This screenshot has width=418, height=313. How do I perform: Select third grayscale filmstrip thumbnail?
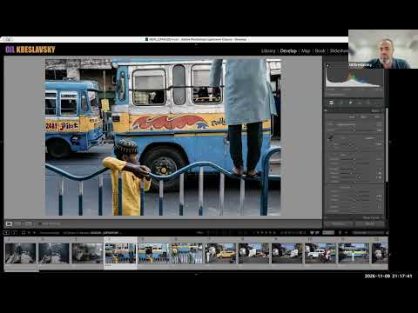click(x=87, y=253)
